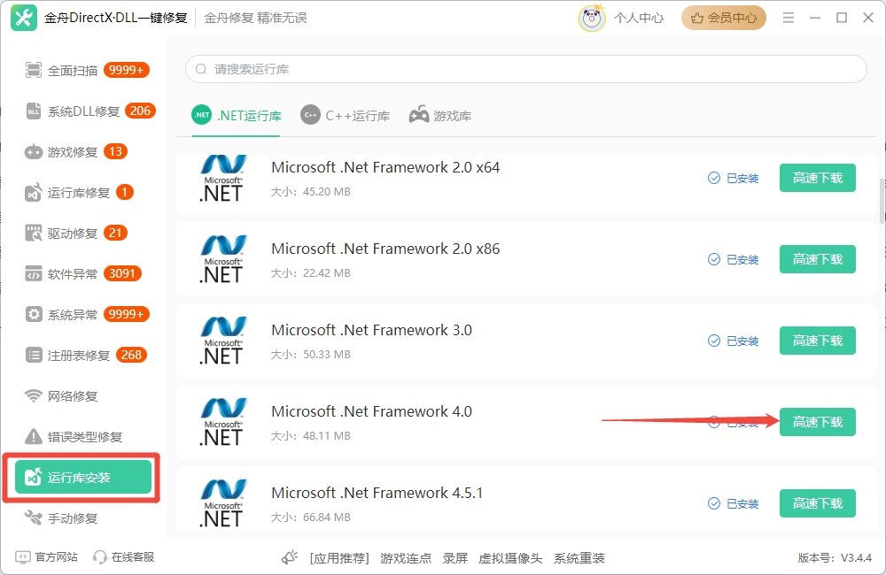The width and height of the screenshot is (886, 575).
Task: Select 注册表修复 registry repair icon
Action: pyautogui.click(x=34, y=355)
